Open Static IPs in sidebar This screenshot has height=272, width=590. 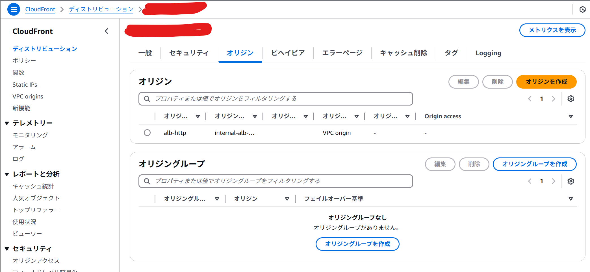click(25, 85)
